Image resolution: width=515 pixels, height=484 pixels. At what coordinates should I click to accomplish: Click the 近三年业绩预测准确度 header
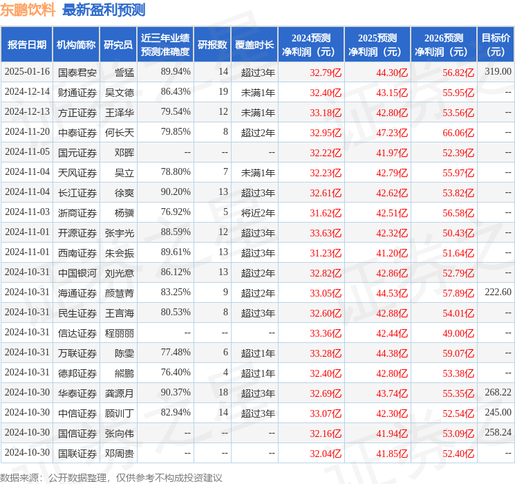[x=165, y=45]
